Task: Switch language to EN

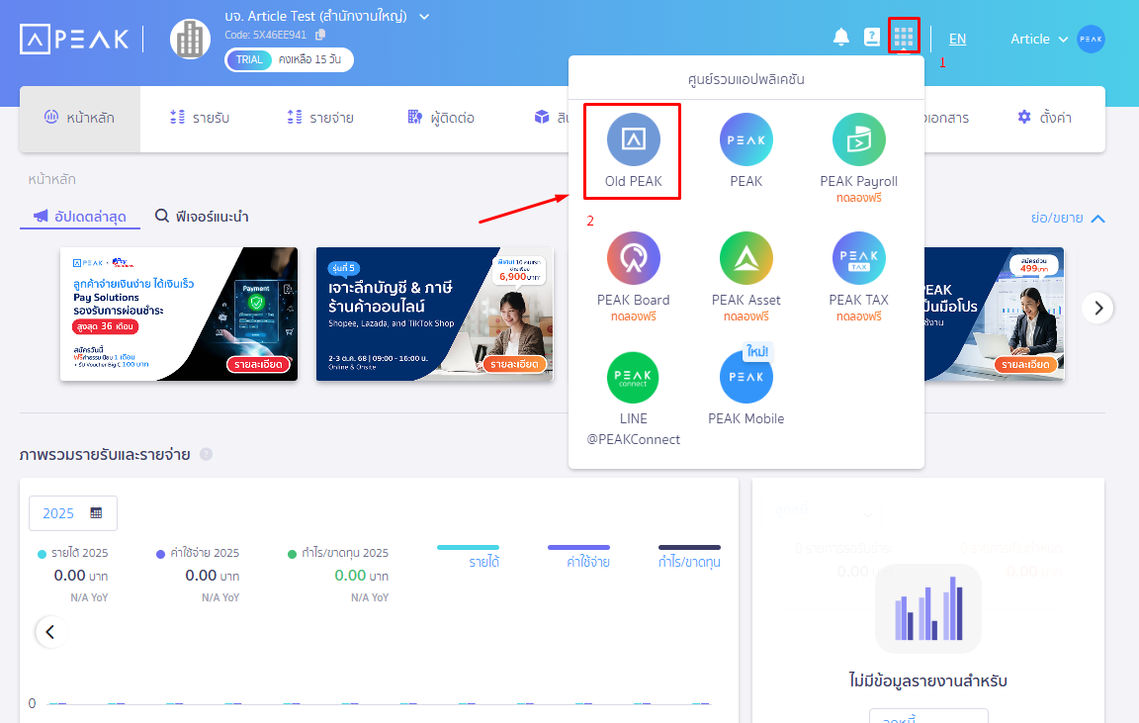Action: (957, 40)
